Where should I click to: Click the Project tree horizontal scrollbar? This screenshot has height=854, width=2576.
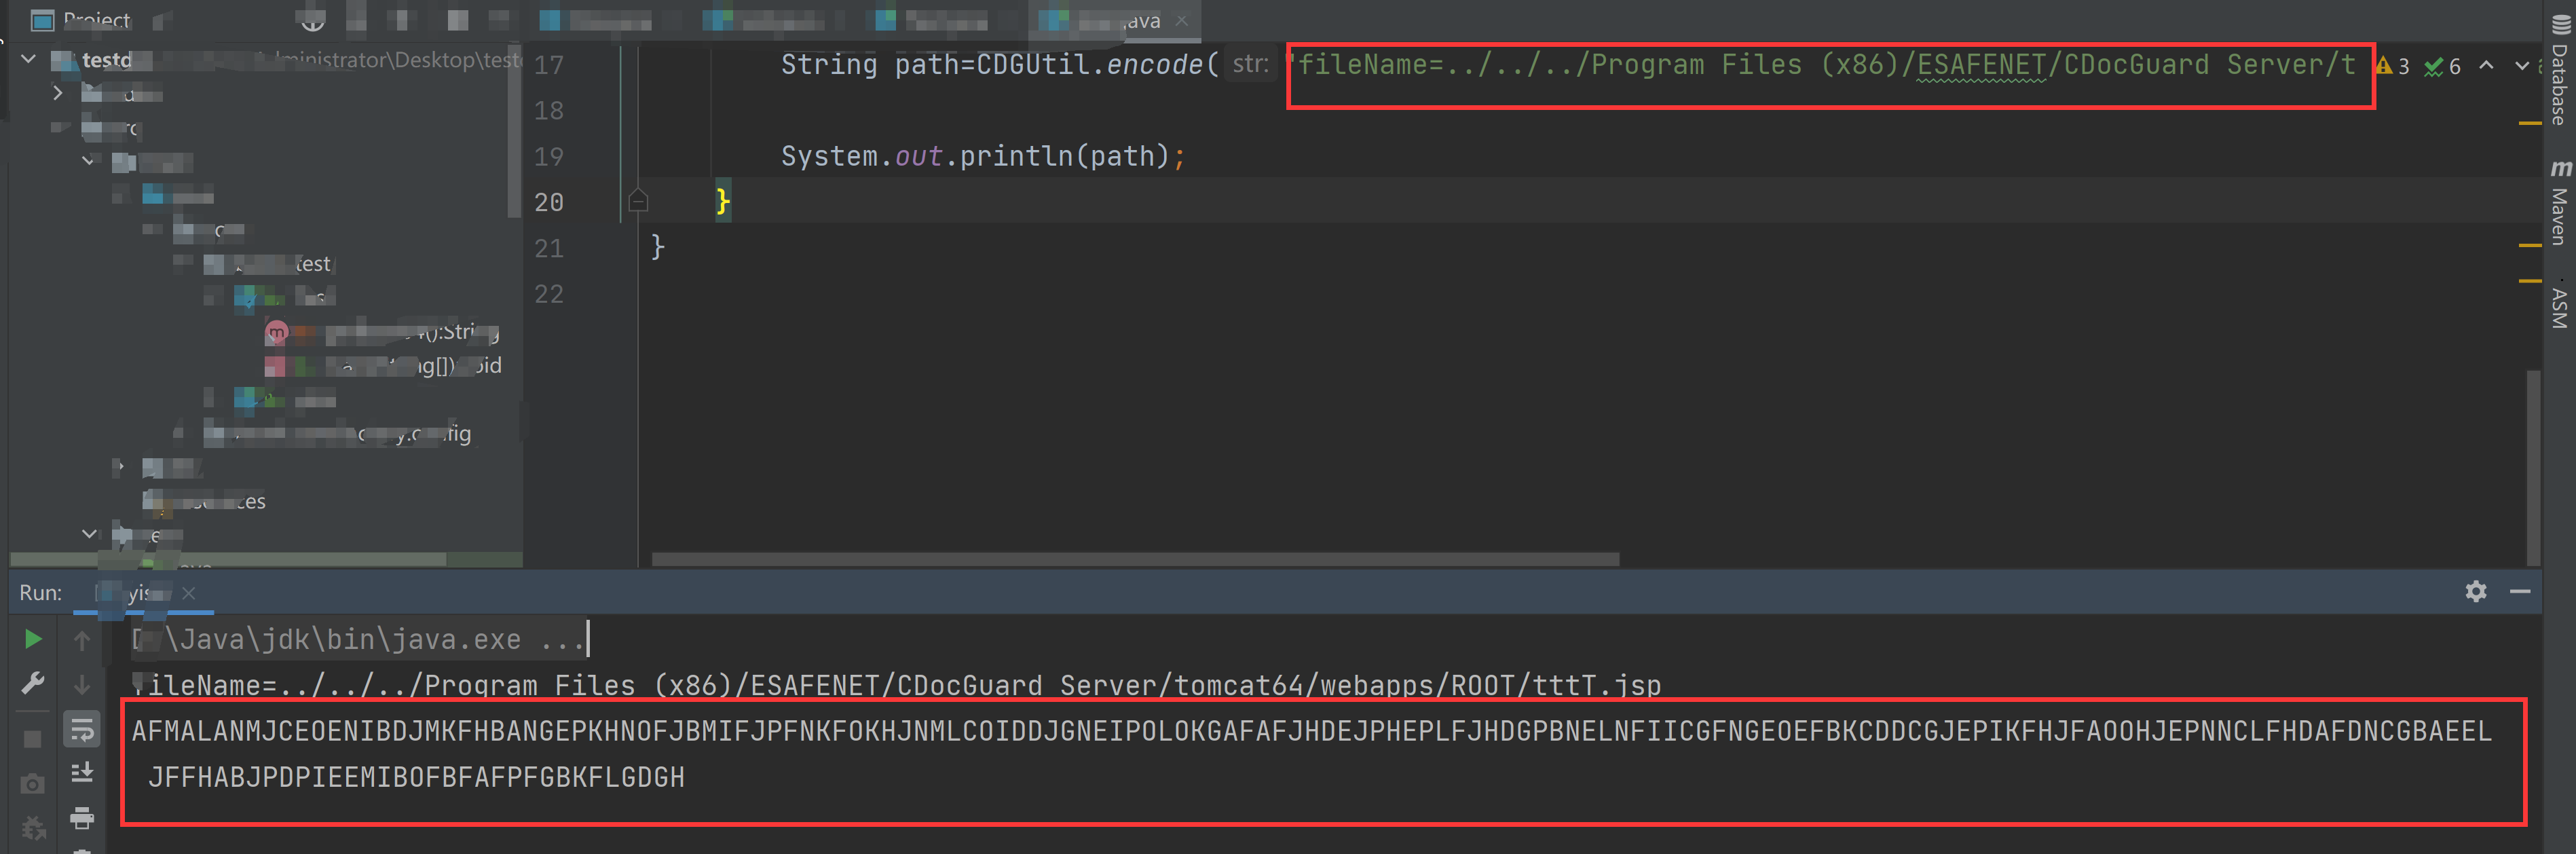(x=228, y=560)
